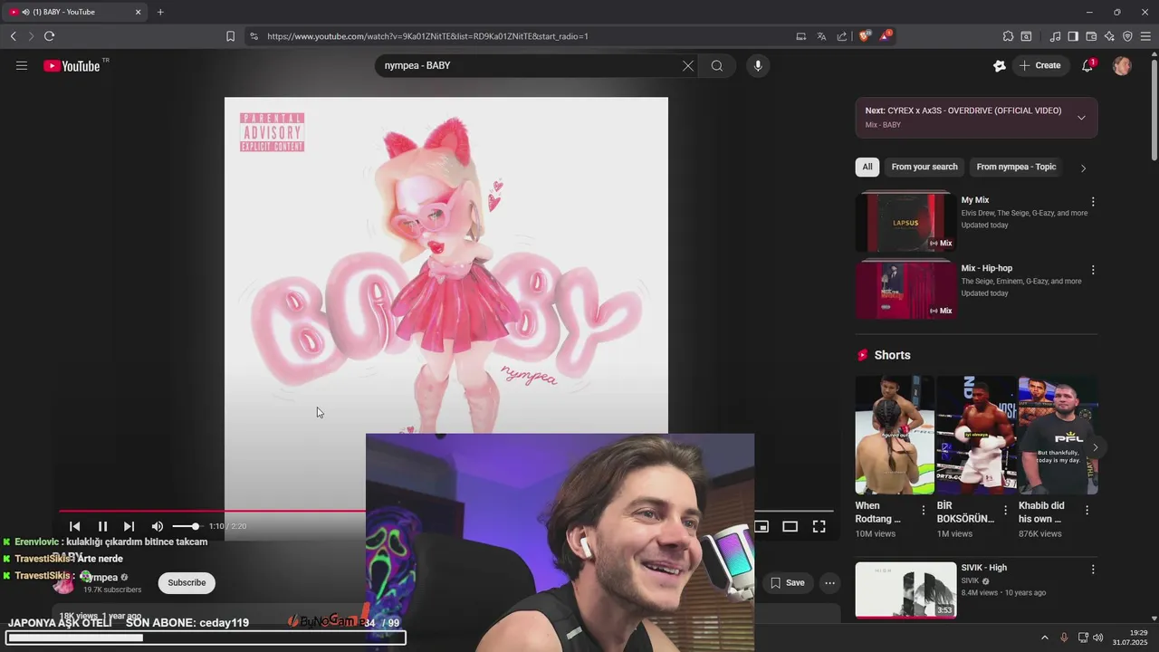
Task: Go to YouTube home via logo
Action: click(x=72, y=65)
